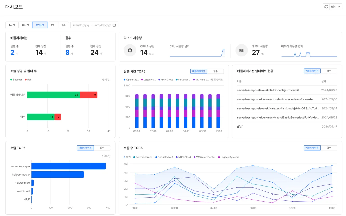Screen dimensions: 346x216
Task: Select the 6시간 time range tab
Action: point(25,25)
